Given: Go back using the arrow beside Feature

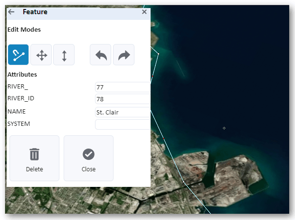Looking at the screenshot, I should point(11,12).
